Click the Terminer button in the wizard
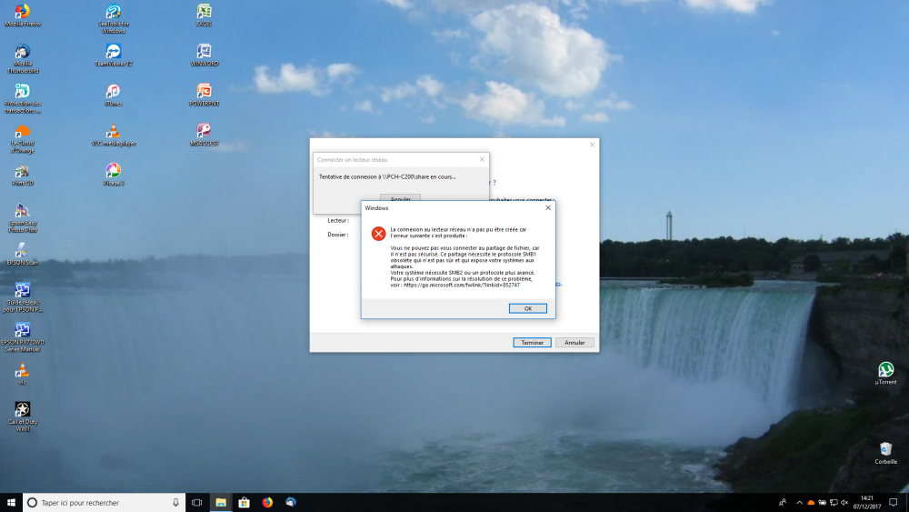Image resolution: width=909 pixels, height=512 pixels. [532, 343]
